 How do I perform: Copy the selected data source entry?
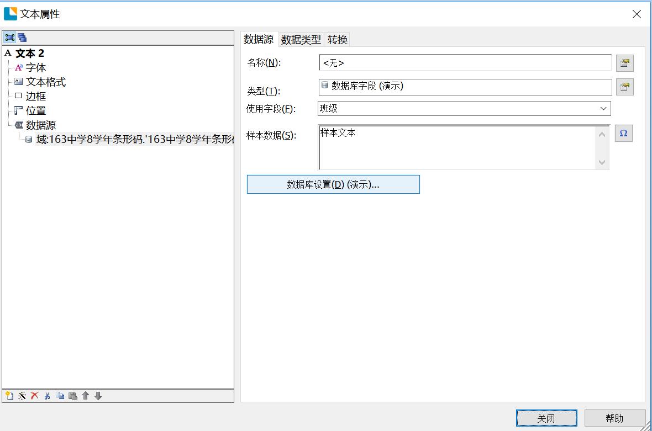pyautogui.click(x=59, y=396)
